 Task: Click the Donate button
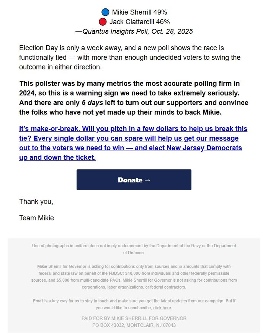pyautogui.click(x=134, y=179)
